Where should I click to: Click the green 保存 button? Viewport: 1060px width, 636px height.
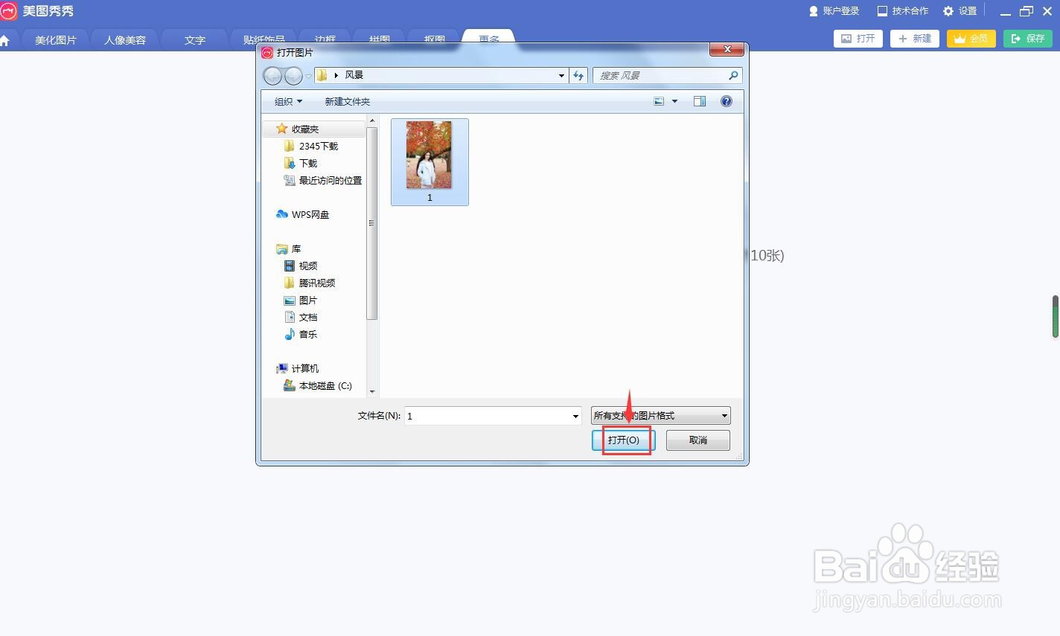[x=1028, y=39]
